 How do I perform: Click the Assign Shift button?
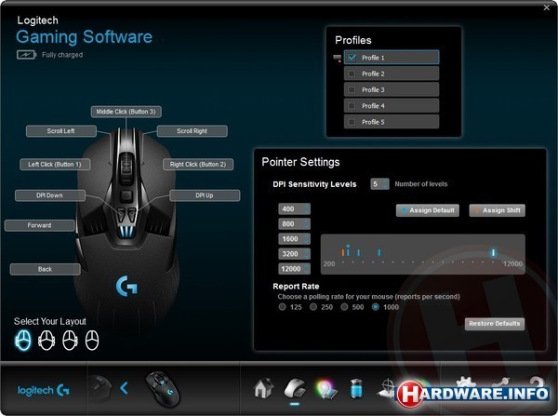click(498, 210)
